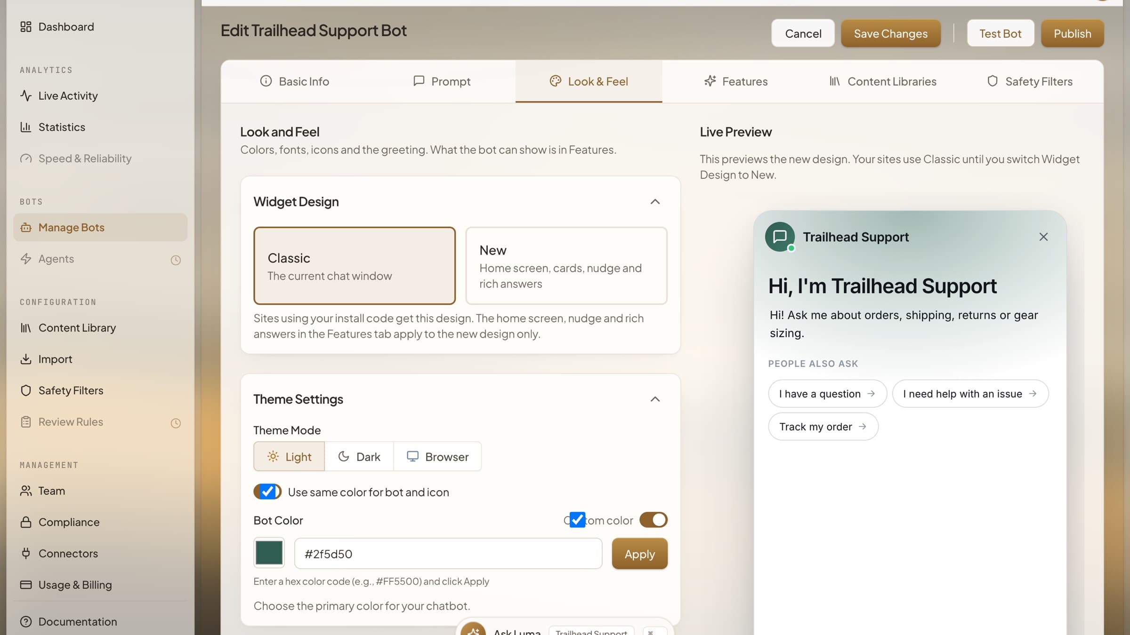Select the Manage Bots robot icon
The height and width of the screenshot is (635, 1130).
26,228
